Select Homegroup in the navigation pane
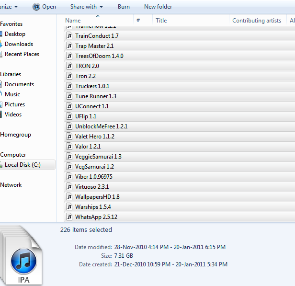Image resolution: width=295 pixels, height=286 pixels. pyautogui.click(x=15, y=135)
